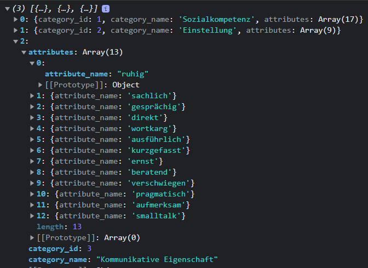Click the Array(9) attributes preview
Screen dimensions: 368x268
pyautogui.click(x=318, y=31)
